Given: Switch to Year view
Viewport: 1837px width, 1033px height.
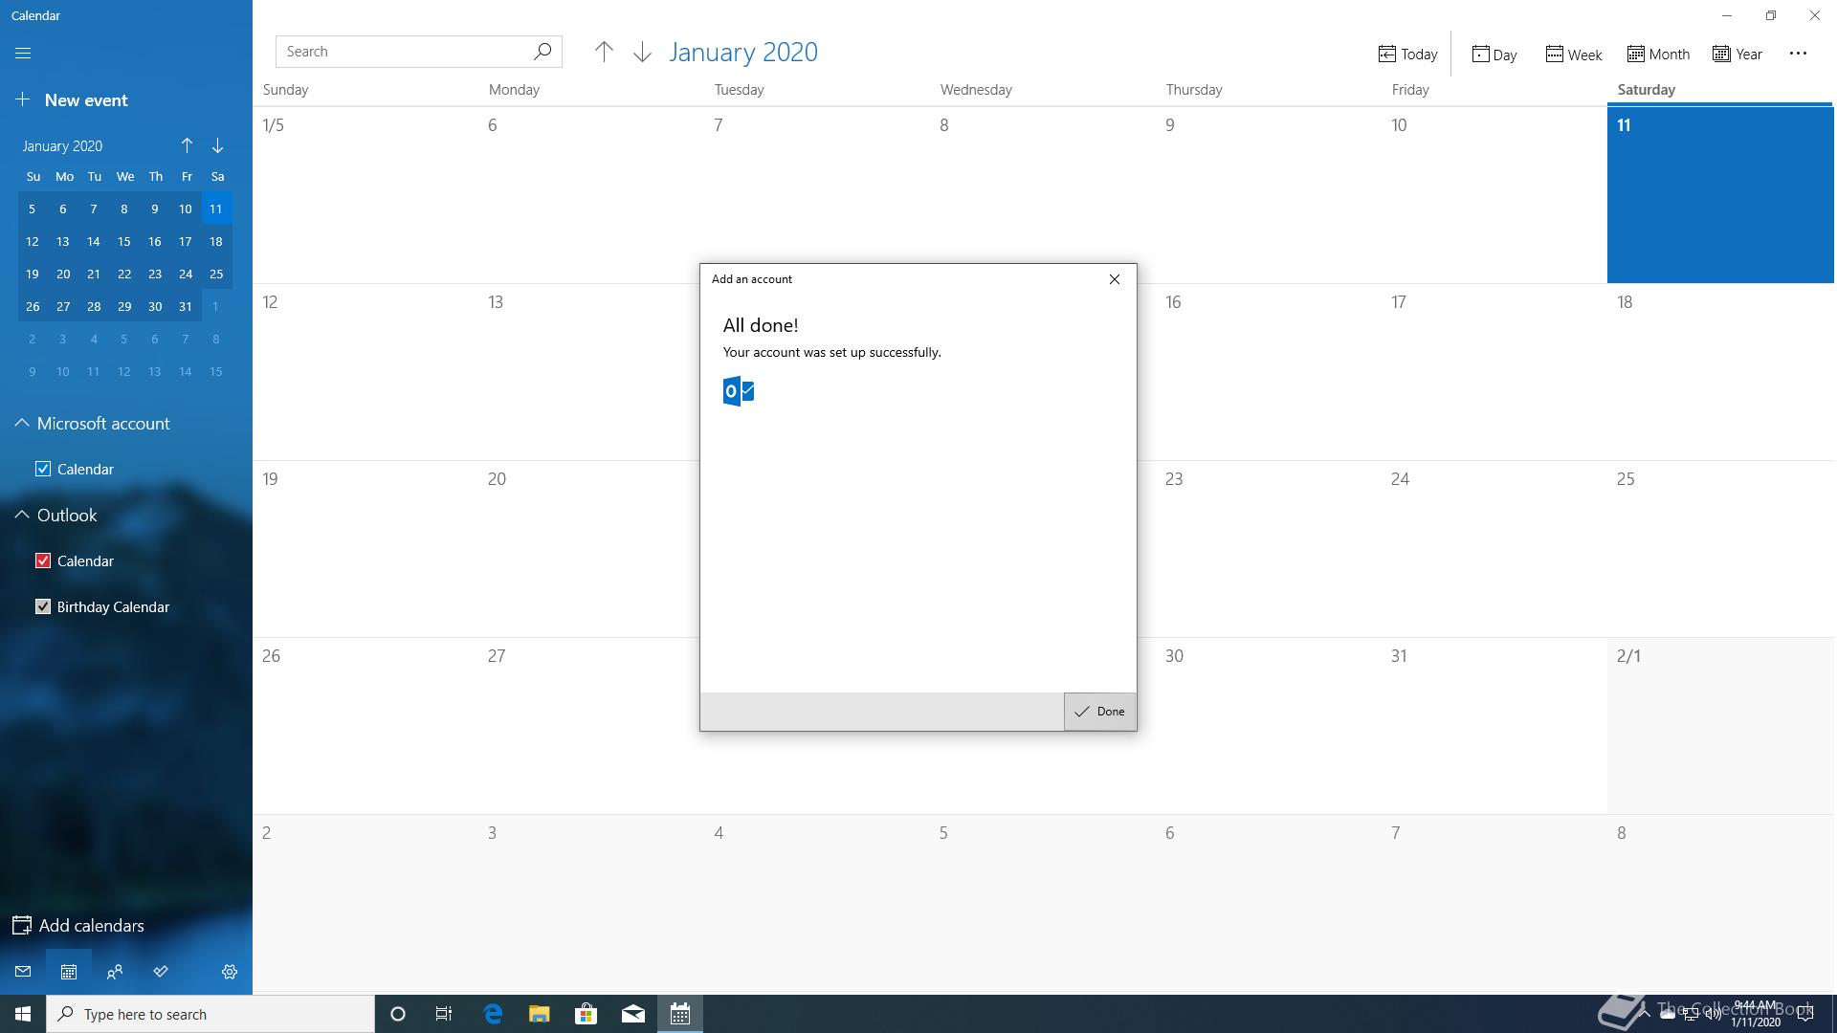Looking at the screenshot, I should 1737,55.
